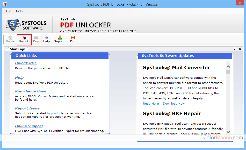This screenshot has width=246, height=150.
Task: Close the Start Page panel
Action: pyautogui.click(x=240, y=49)
